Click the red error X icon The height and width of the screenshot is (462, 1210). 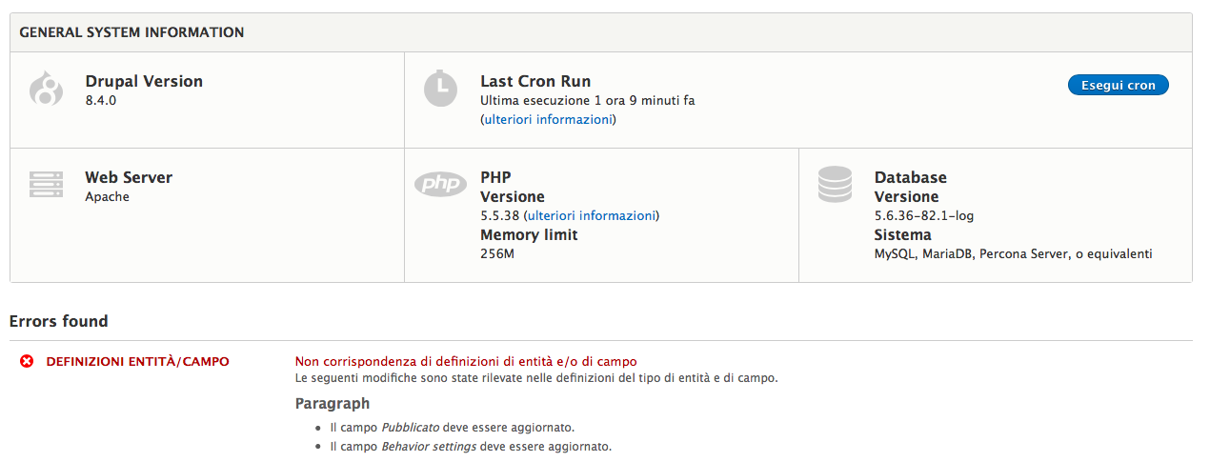click(27, 361)
